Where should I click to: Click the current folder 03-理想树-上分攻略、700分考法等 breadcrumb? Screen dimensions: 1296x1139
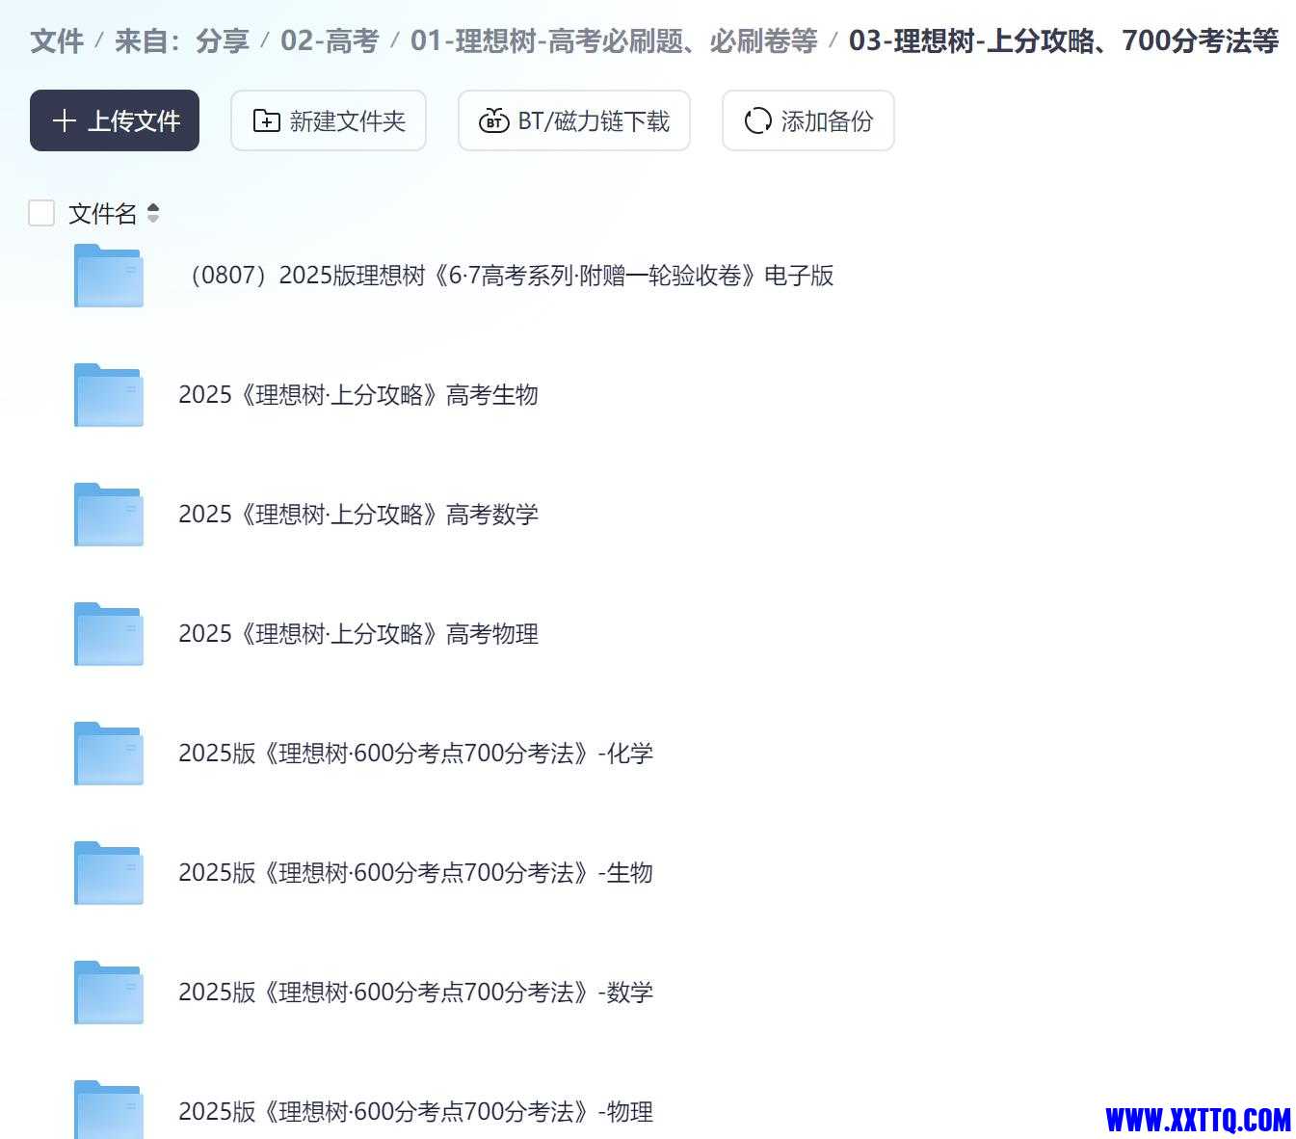pyautogui.click(x=1064, y=40)
